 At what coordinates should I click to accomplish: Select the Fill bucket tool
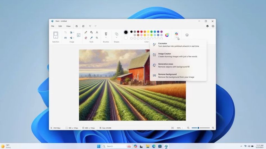[91, 32]
